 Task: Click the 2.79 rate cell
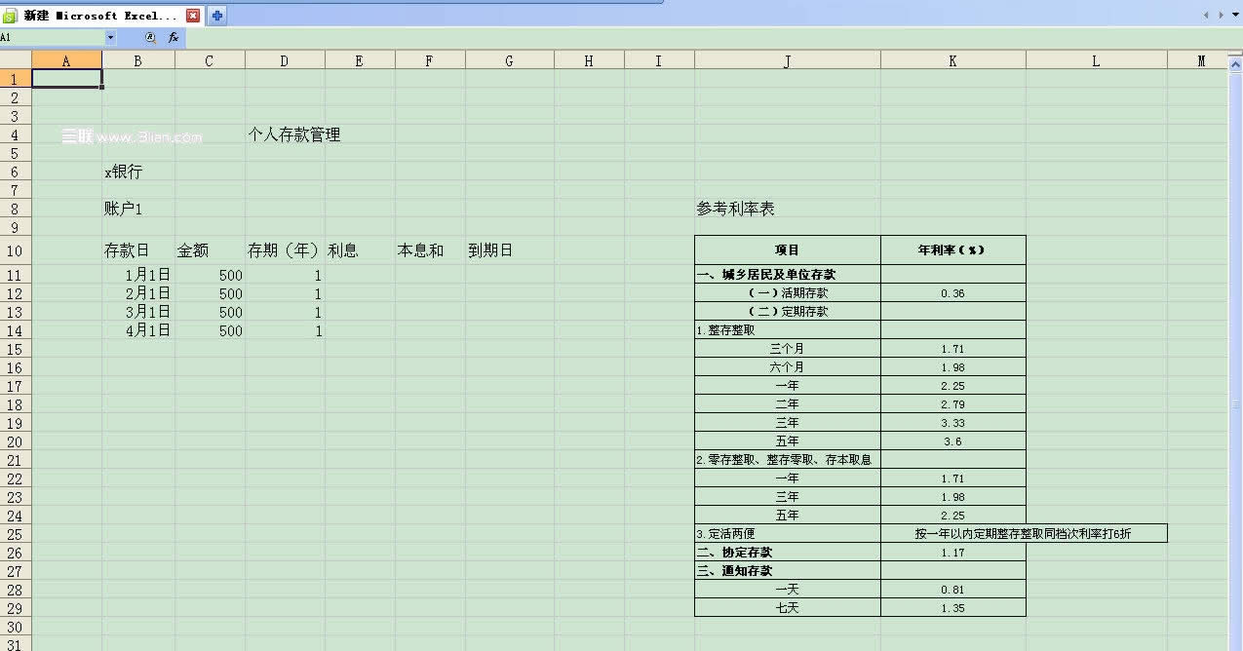953,404
